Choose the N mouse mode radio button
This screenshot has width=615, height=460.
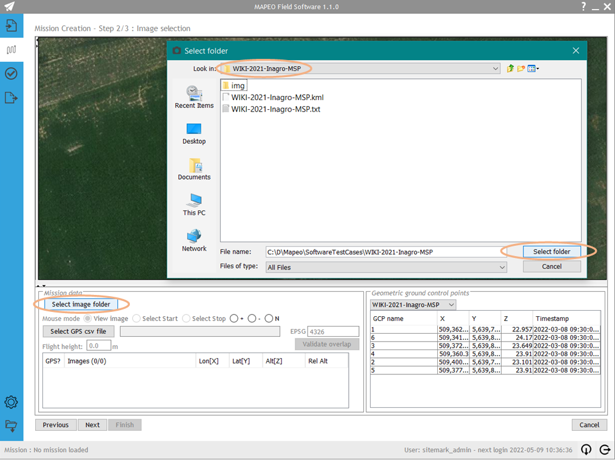269,319
